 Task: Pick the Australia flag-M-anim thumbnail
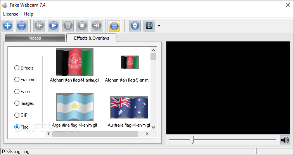pyautogui.click(x=129, y=107)
